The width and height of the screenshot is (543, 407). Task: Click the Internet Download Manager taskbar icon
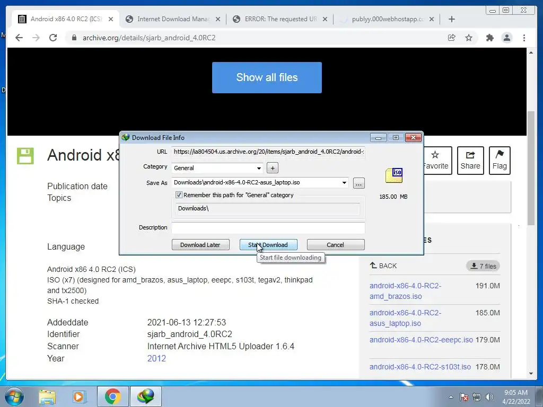[145, 396]
